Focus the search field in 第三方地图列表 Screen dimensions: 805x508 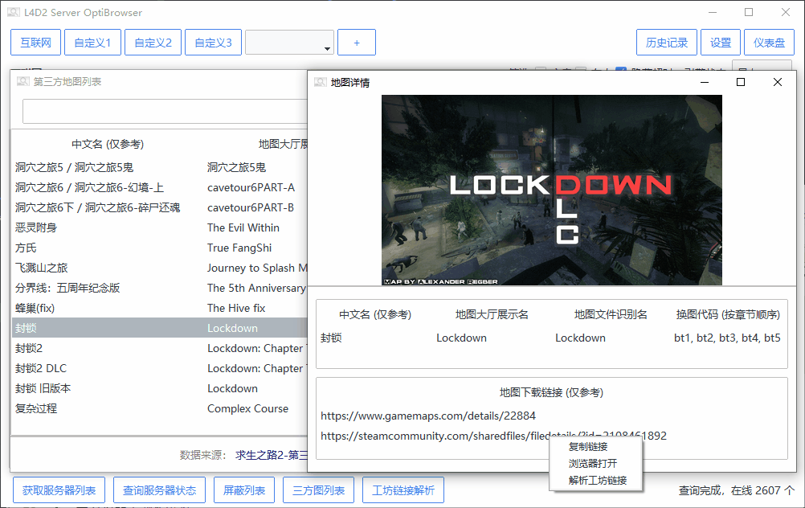tap(165, 112)
